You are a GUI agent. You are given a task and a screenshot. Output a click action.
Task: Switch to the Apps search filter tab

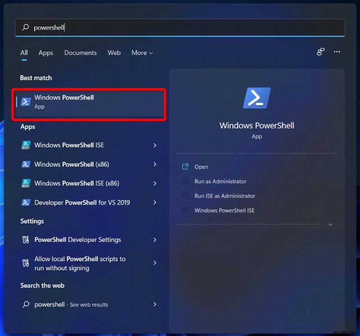[x=45, y=53]
